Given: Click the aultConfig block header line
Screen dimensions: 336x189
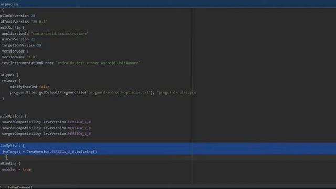Looking at the screenshot, I should click(12, 27).
